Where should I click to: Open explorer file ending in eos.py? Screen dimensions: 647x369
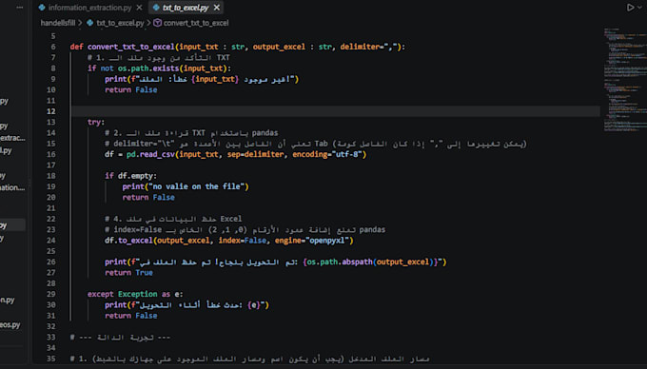10,325
